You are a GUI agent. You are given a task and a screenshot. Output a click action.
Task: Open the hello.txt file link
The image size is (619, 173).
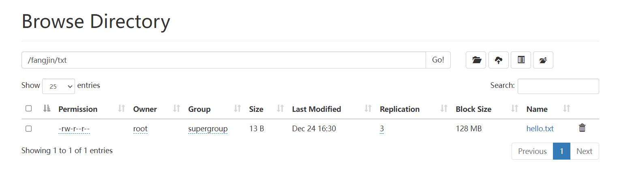coord(540,129)
